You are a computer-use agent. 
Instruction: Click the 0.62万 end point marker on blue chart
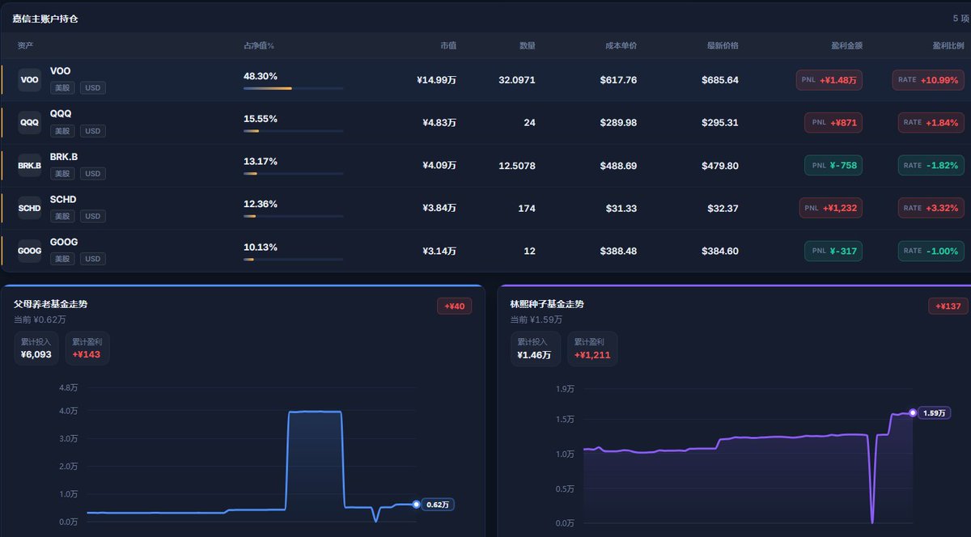click(x=416, y=505)
